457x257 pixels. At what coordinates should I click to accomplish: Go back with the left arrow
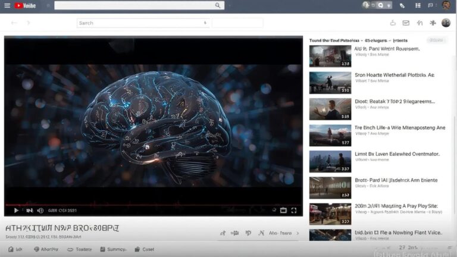(14, 23)
